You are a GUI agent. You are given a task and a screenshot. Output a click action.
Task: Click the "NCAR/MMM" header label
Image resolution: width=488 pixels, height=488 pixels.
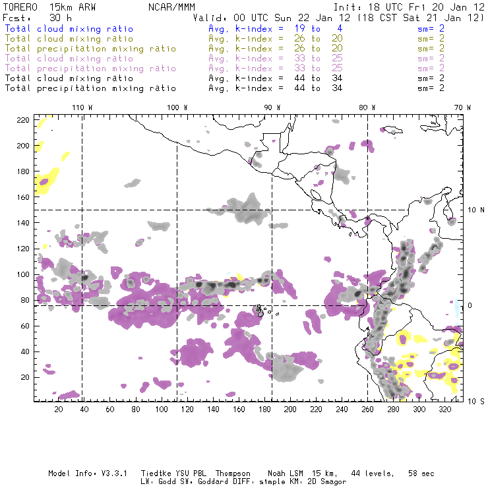pos(171,7)
